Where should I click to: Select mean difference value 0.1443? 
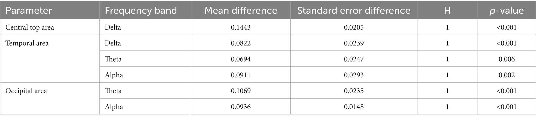pos(241,27)
